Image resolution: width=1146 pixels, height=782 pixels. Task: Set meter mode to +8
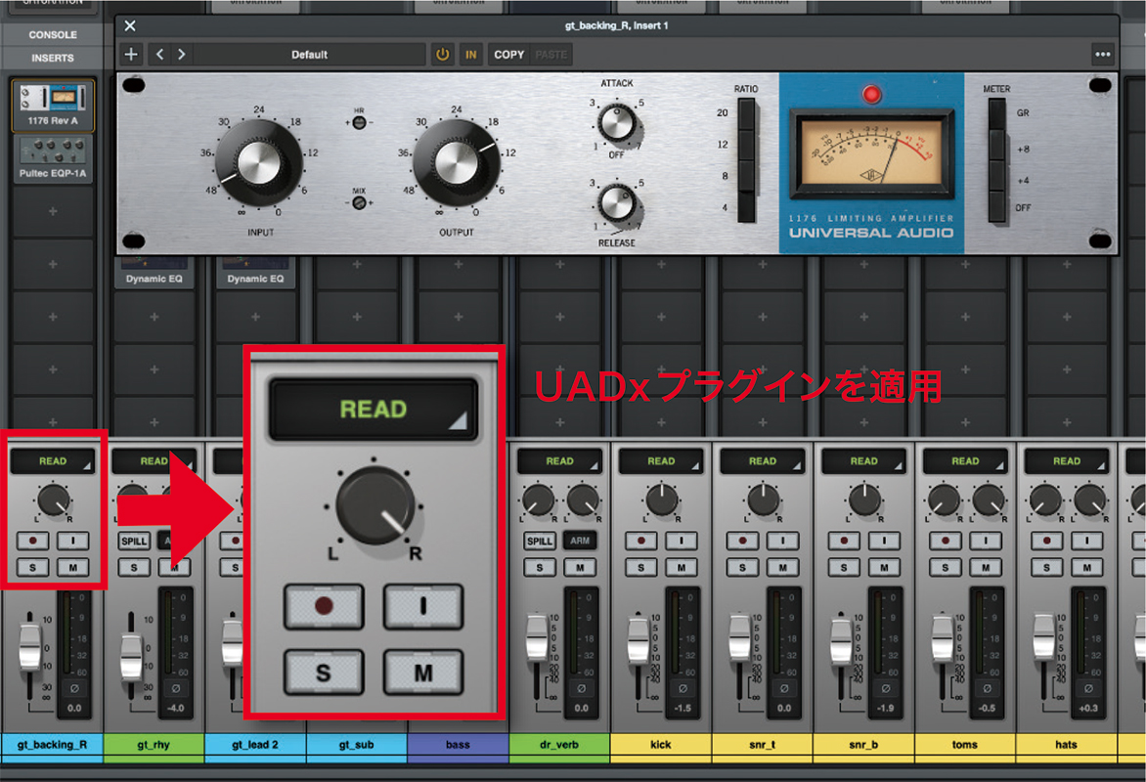pyautogui.click(x=997, y=146)
